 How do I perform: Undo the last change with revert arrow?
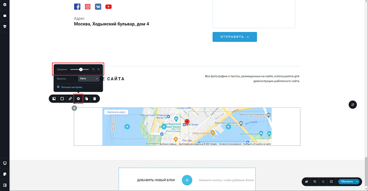[315, 182]
